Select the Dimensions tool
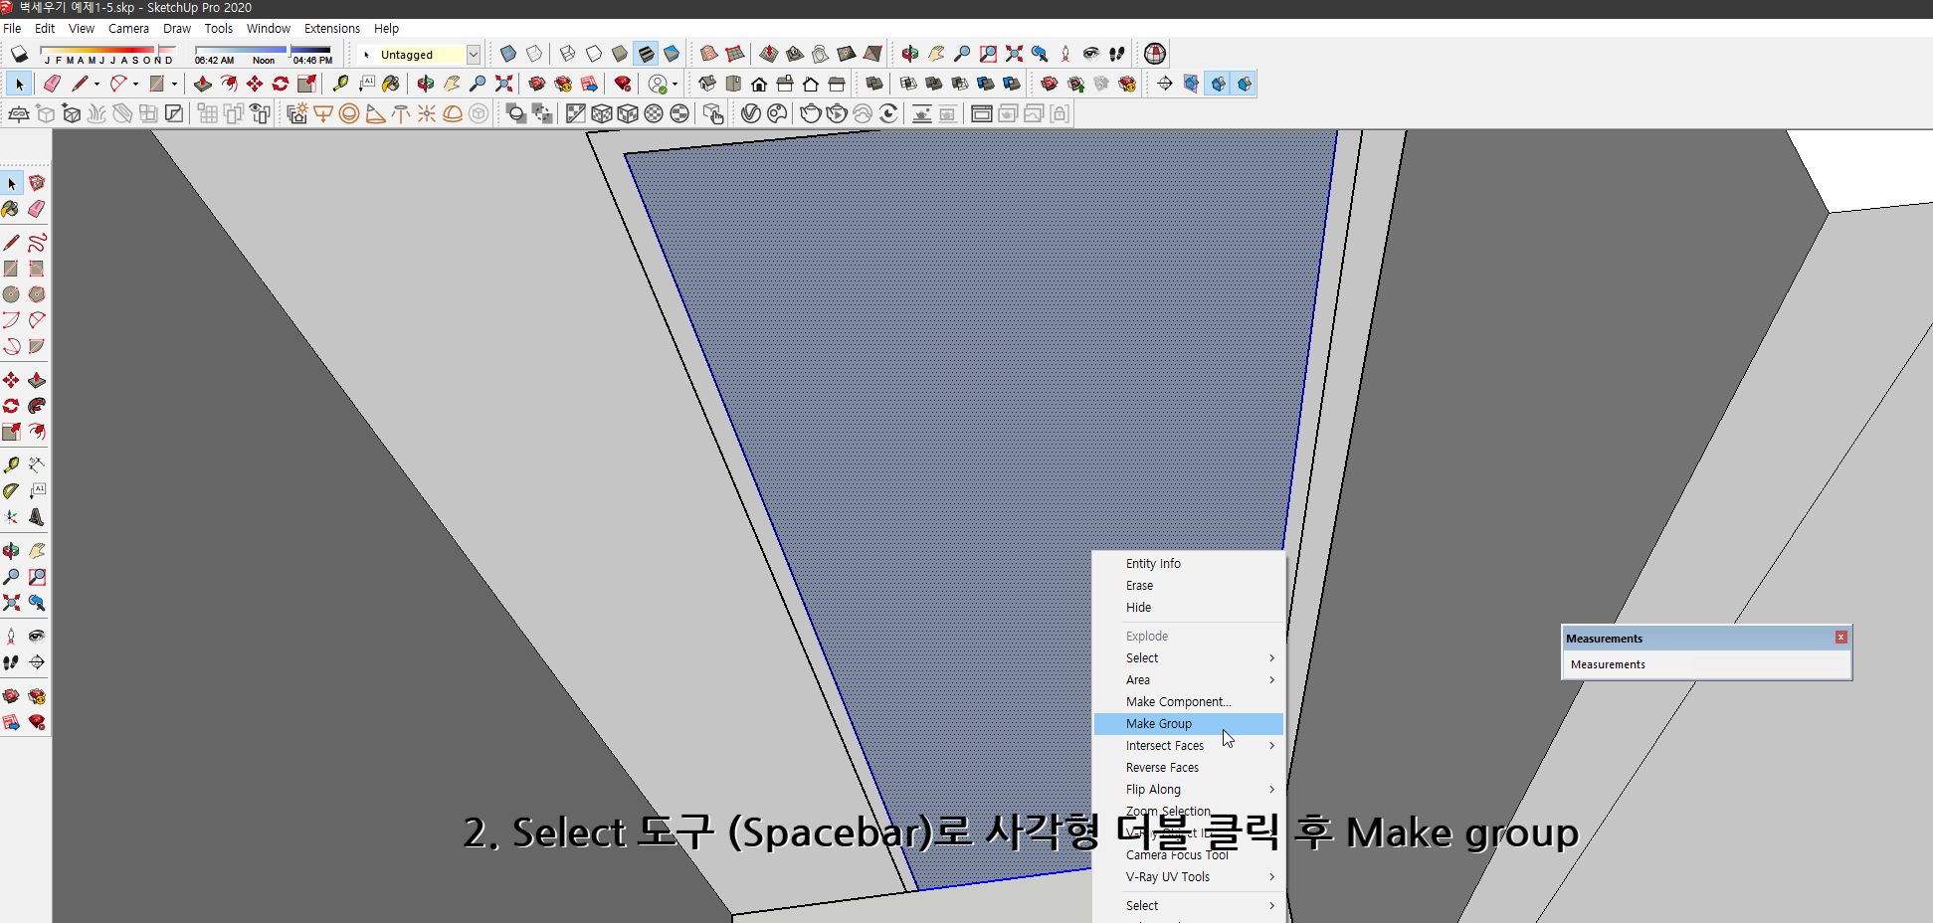Image resolution: width=1933 pixels, height=923 pixels. [x=37, y=465]
